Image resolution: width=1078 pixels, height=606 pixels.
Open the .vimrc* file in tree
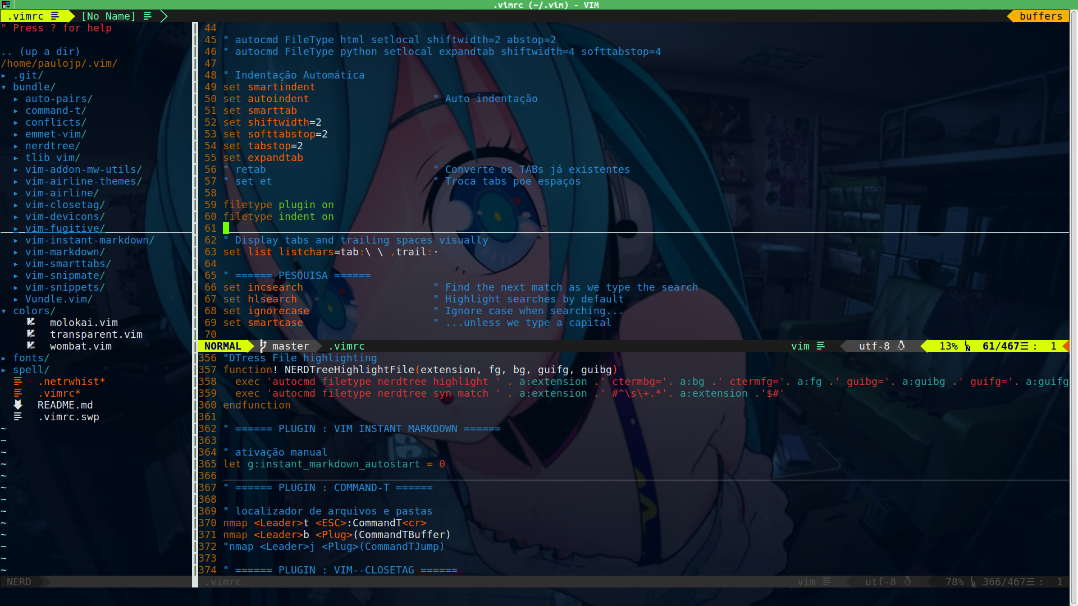[59, 393]
